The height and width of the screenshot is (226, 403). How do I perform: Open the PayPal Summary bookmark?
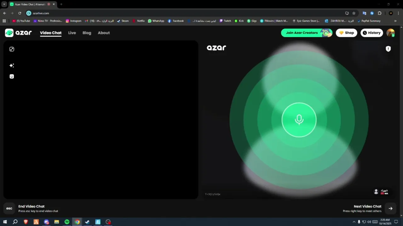[x=369, y=21]
